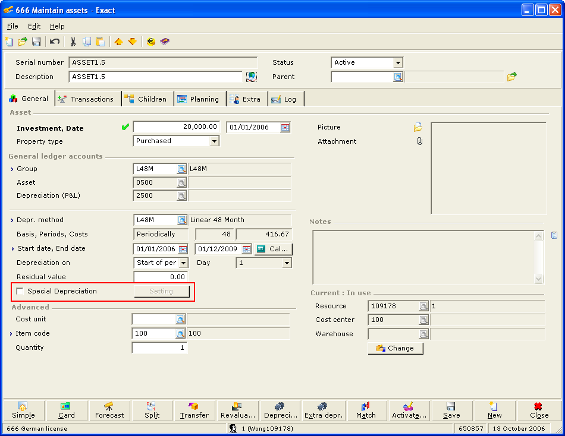Click the Undo arrow in toolbar
The height and width of the screenshot is (436, 565).
[55, 42]
